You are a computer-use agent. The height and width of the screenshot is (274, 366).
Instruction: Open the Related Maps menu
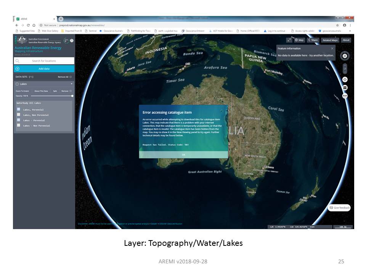(330, 40)
